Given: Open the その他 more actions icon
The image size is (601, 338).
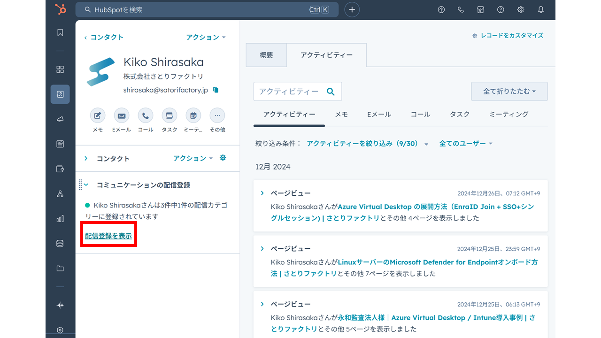Looking at the screenshot, I should pos(217,115).
